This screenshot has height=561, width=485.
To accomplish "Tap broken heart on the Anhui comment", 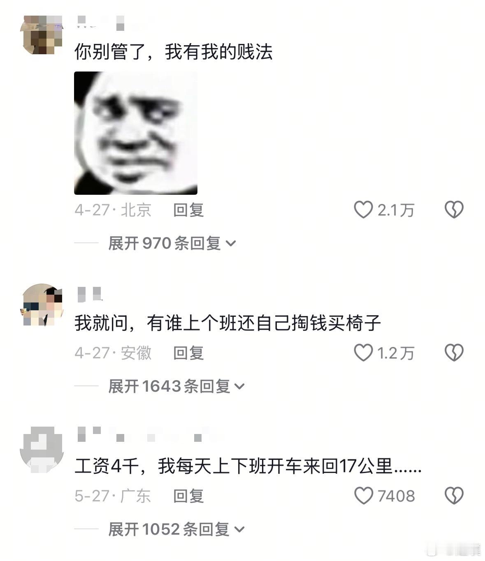I will pos(454,353).
